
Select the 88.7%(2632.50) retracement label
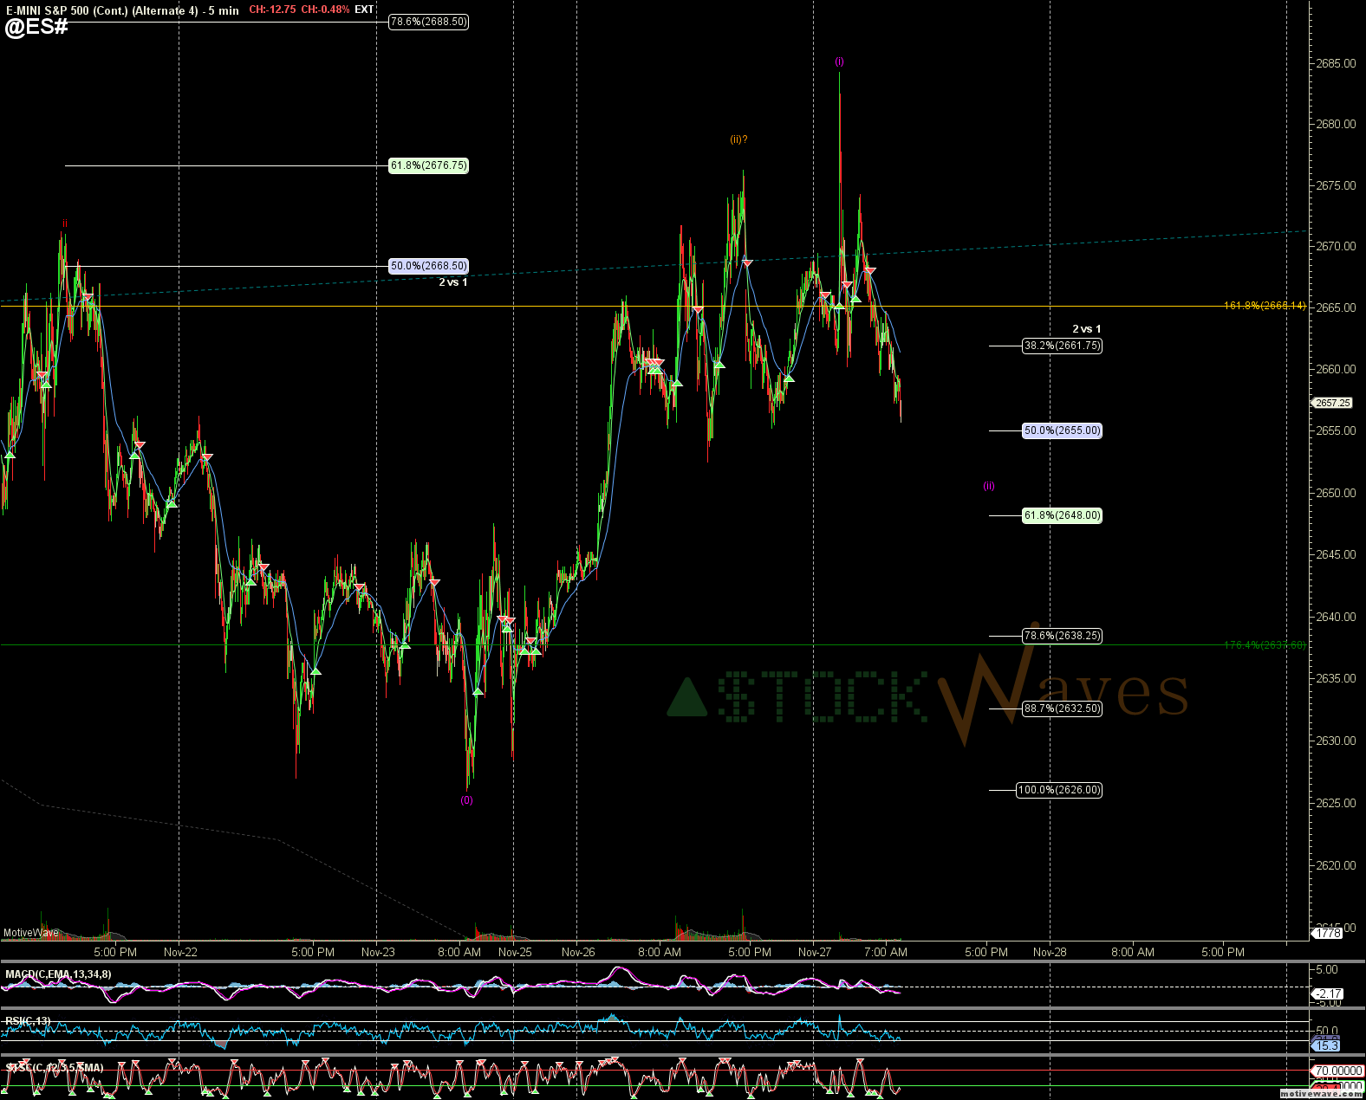(1062, 709)
